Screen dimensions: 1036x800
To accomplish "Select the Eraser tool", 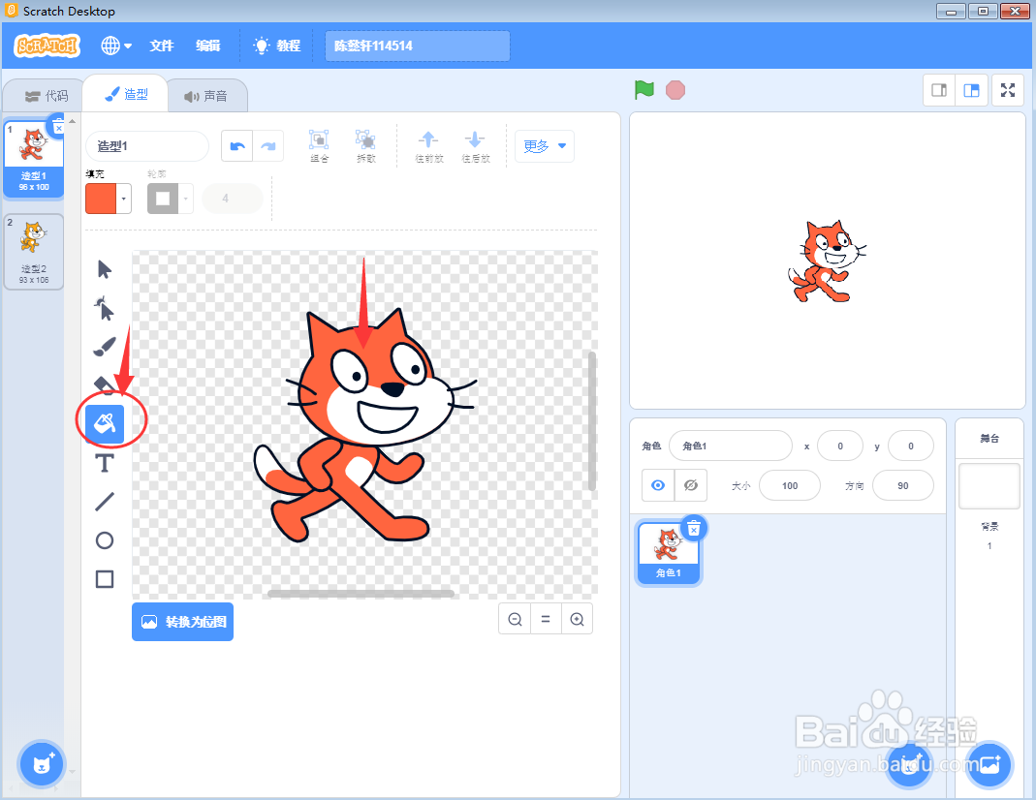I will [x=105, y=385].
